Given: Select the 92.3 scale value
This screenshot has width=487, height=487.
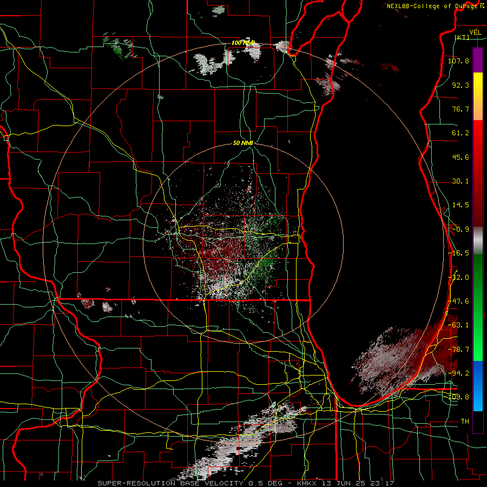Looking at the screenshot, I should (x=460, y=85).
